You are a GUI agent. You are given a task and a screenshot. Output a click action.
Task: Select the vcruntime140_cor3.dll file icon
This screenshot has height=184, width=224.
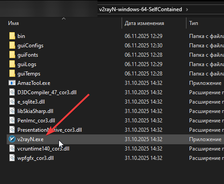(12, 149)
